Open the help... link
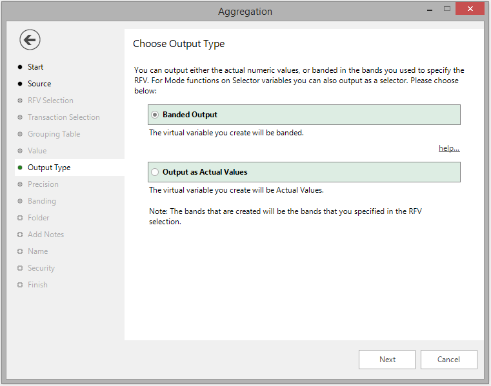Viewport: 491px width, 386px height. coord(448,148)
